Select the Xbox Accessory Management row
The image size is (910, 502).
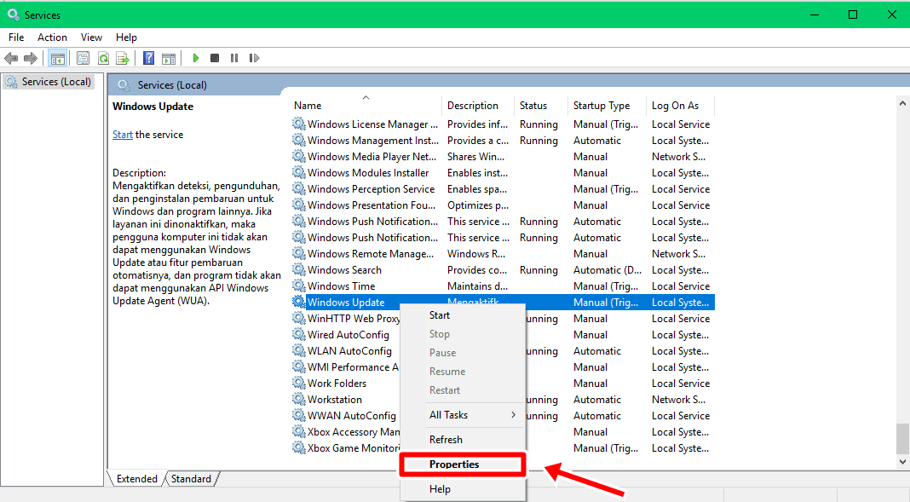(x=503, y=432)
